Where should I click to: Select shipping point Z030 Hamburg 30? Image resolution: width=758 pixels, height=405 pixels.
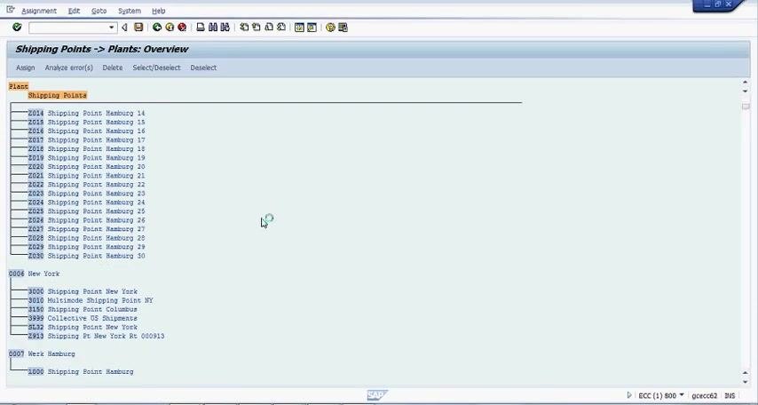coord(86,256)
